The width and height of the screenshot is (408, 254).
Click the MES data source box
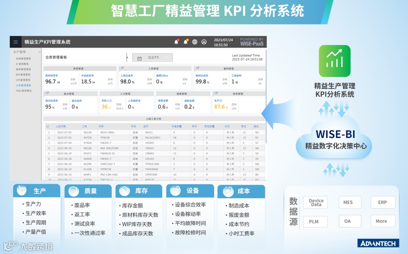pyautogui.click(x=350, y=203)
